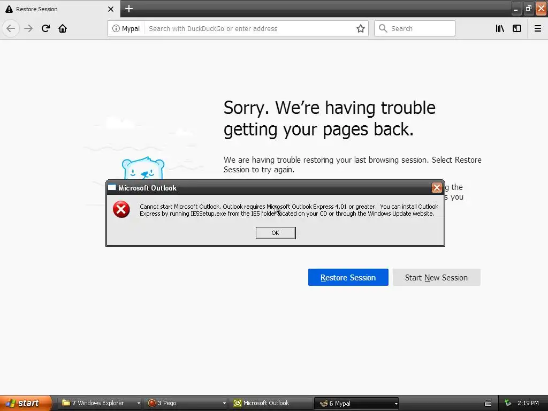This screenshot has height=411, width=548.
Task: Click the browser forward arrow button
Action: click(x=28, y=28)
